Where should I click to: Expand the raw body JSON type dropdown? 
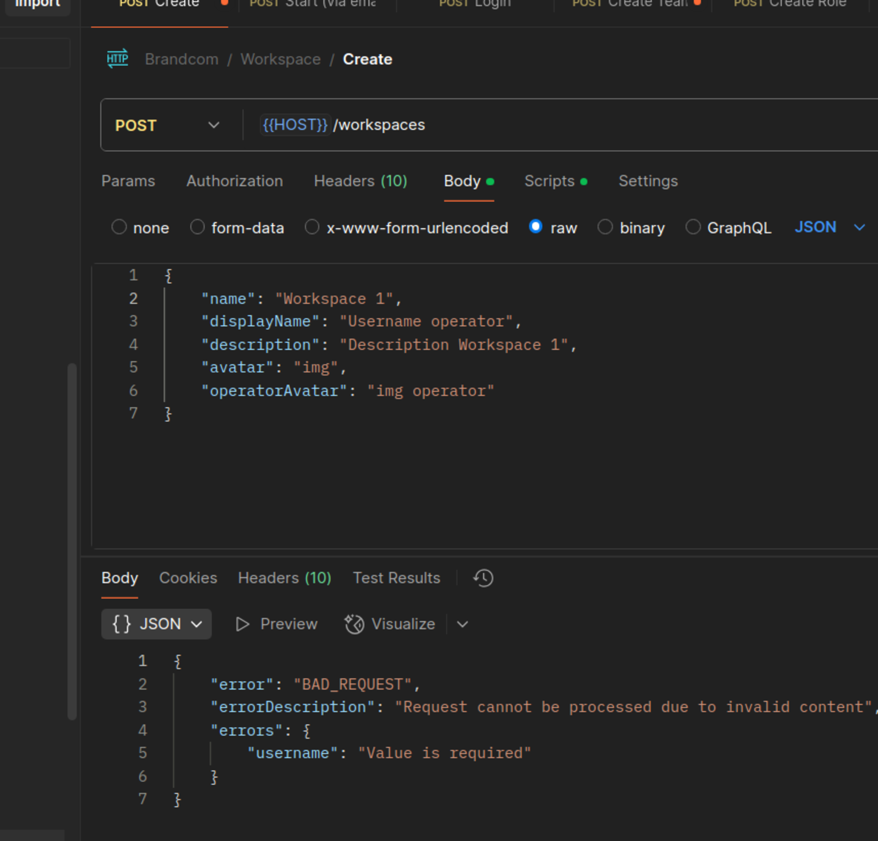pyautogui.click(x=829, y=228)
